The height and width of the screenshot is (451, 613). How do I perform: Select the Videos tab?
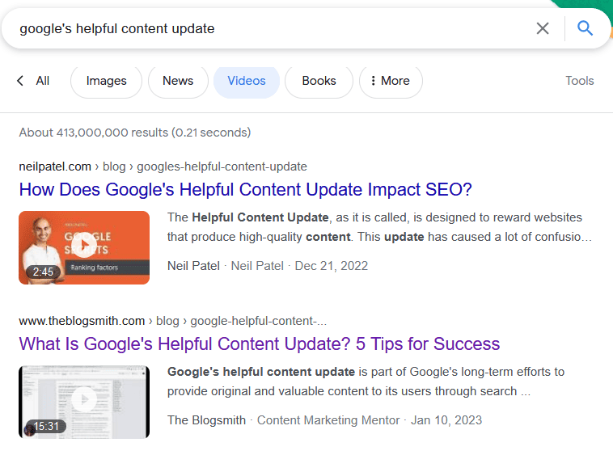pyautogui.click(x=247, y=81)
